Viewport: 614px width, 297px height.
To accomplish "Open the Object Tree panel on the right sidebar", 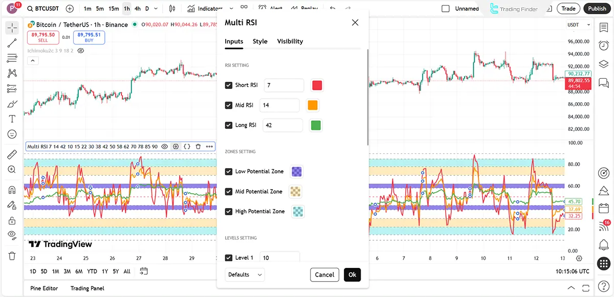I will point(603,64).
